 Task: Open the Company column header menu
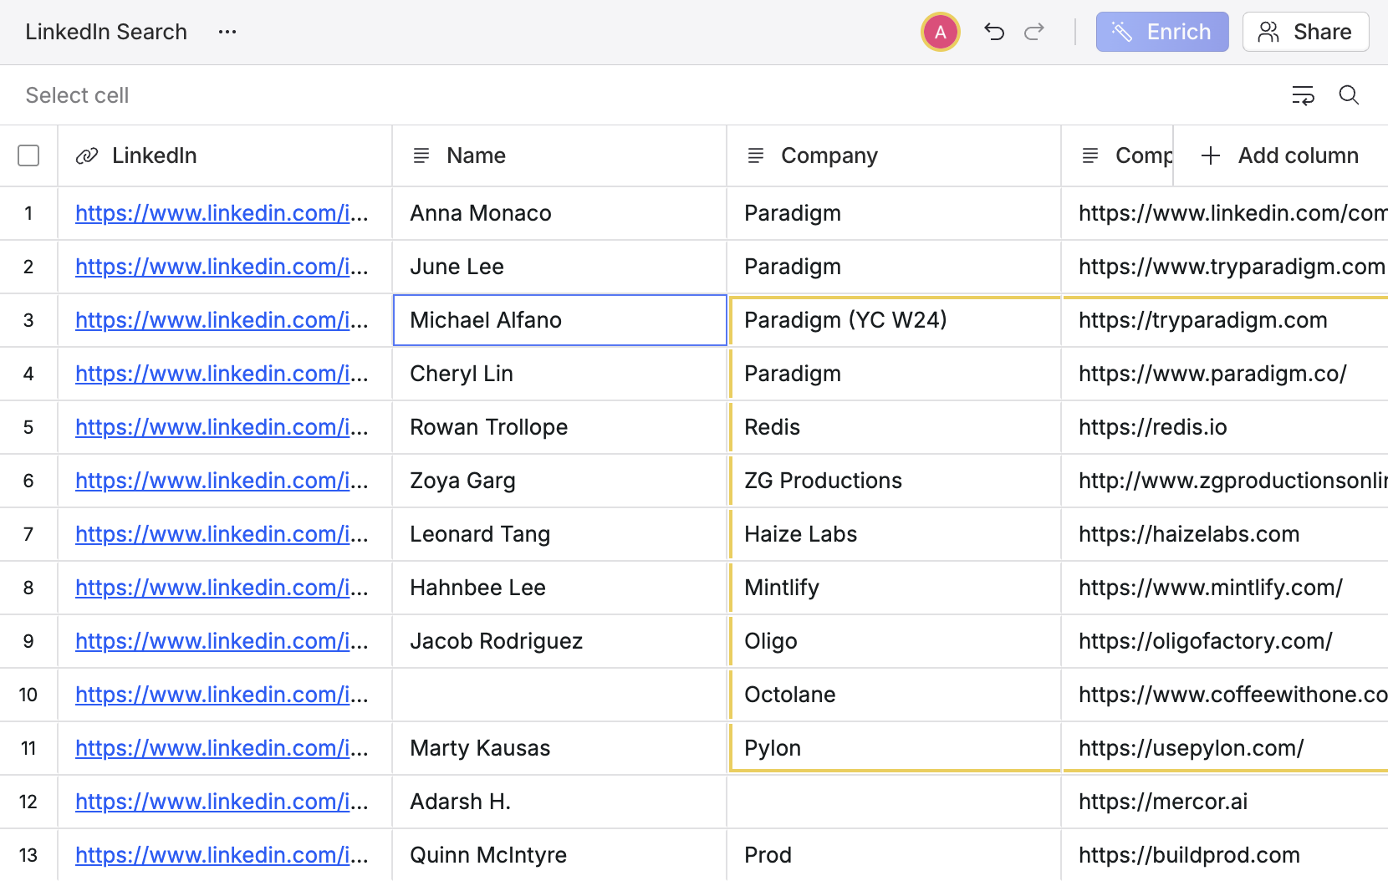click(x=894, y=155)
